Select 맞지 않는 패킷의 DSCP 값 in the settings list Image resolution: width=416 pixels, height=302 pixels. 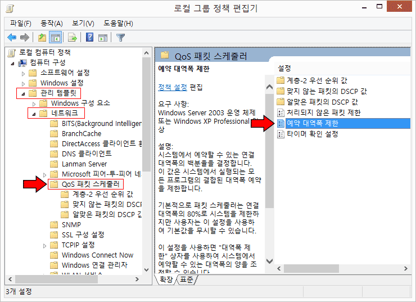327,91
